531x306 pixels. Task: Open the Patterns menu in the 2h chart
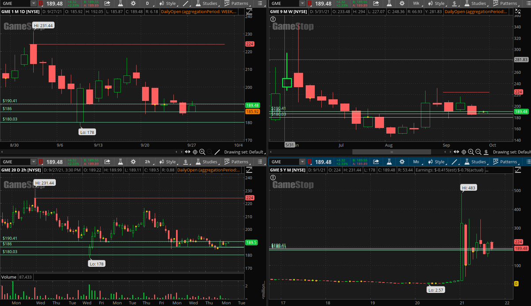click(x=237, y=162)
